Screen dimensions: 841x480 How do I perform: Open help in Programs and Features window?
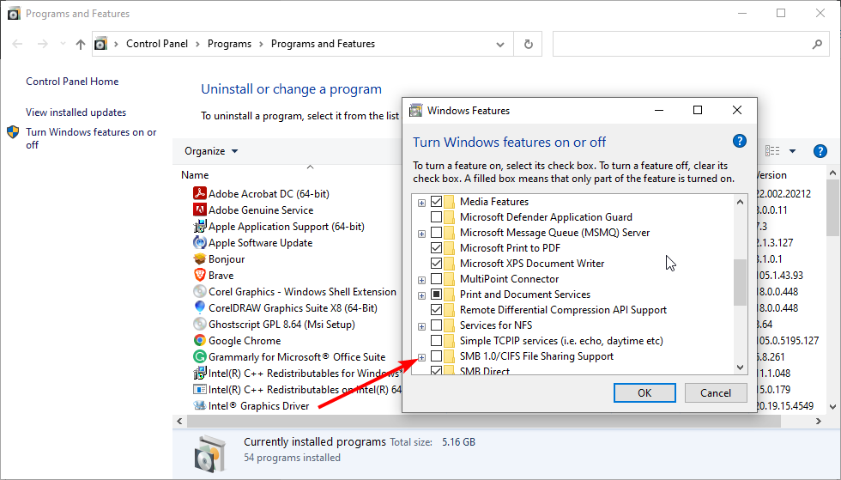(x=820, y=151)
